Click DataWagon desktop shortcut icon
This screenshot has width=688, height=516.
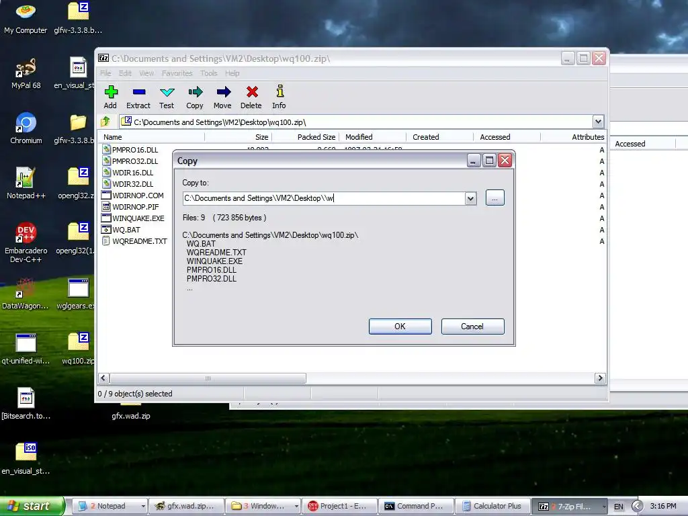click(26, 294)
